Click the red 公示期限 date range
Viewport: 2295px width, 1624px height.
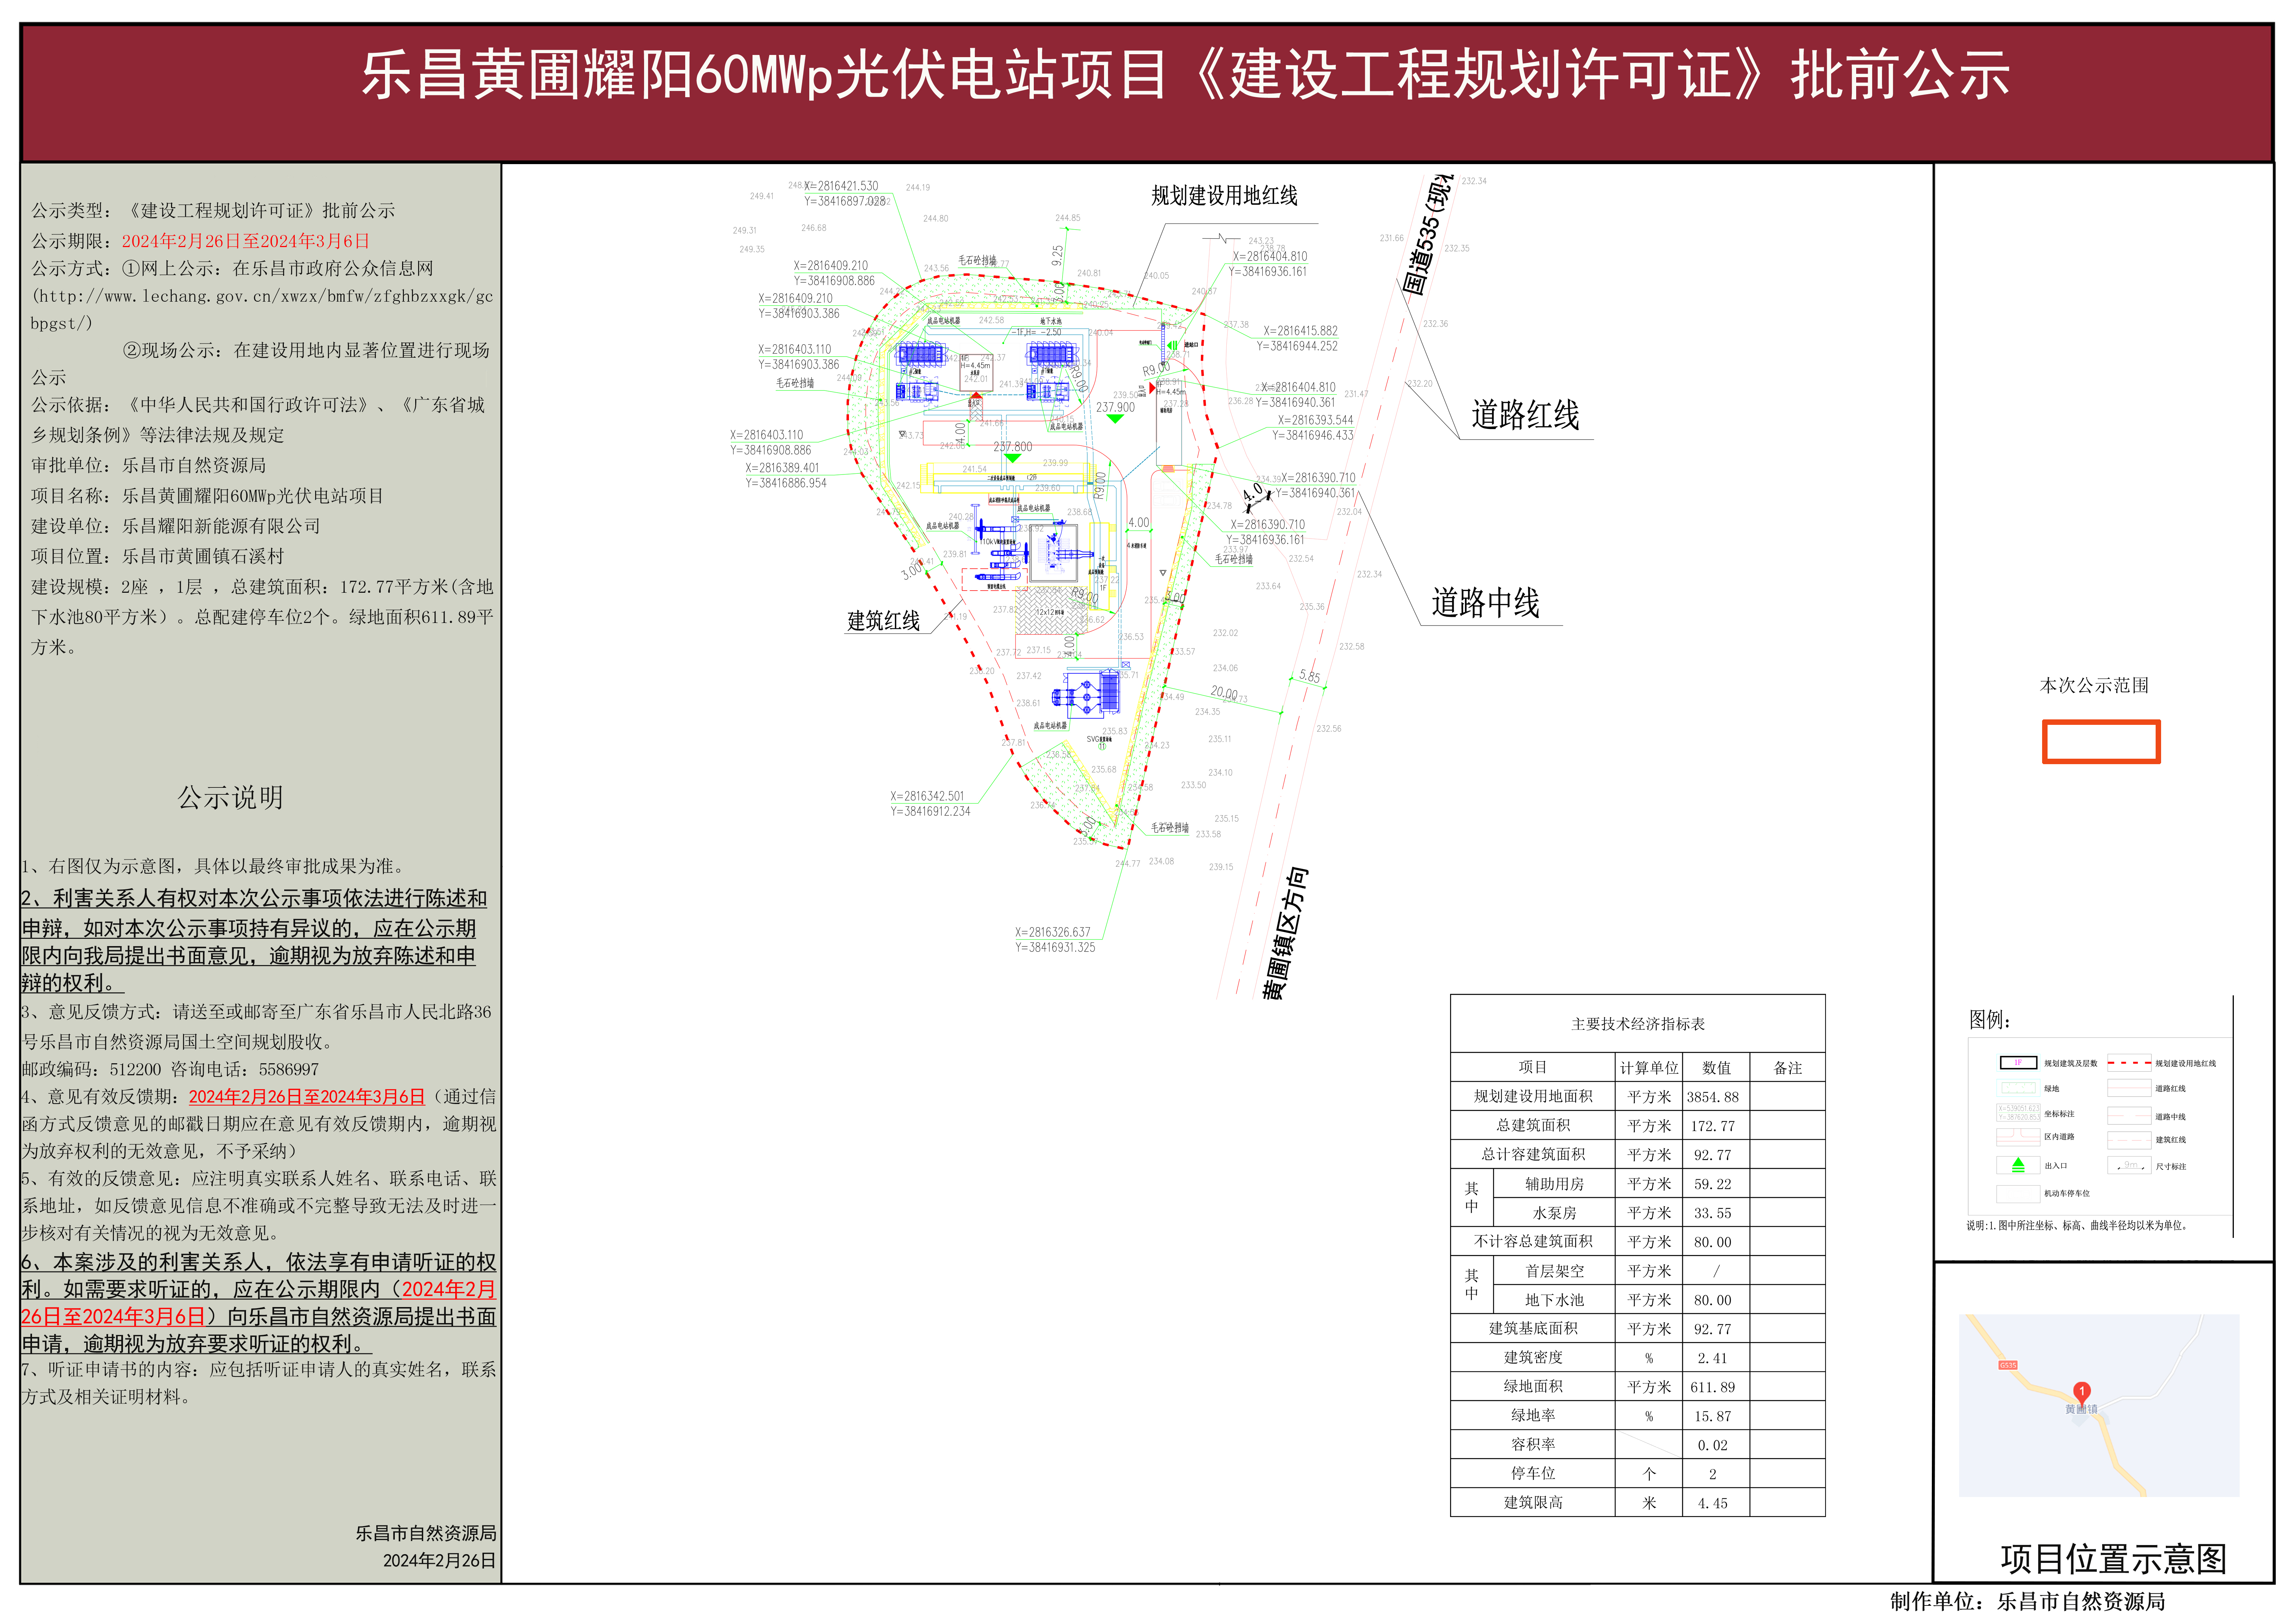[246, 241]
